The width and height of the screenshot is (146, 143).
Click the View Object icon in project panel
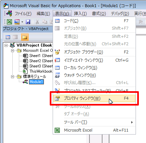(15, 37)
